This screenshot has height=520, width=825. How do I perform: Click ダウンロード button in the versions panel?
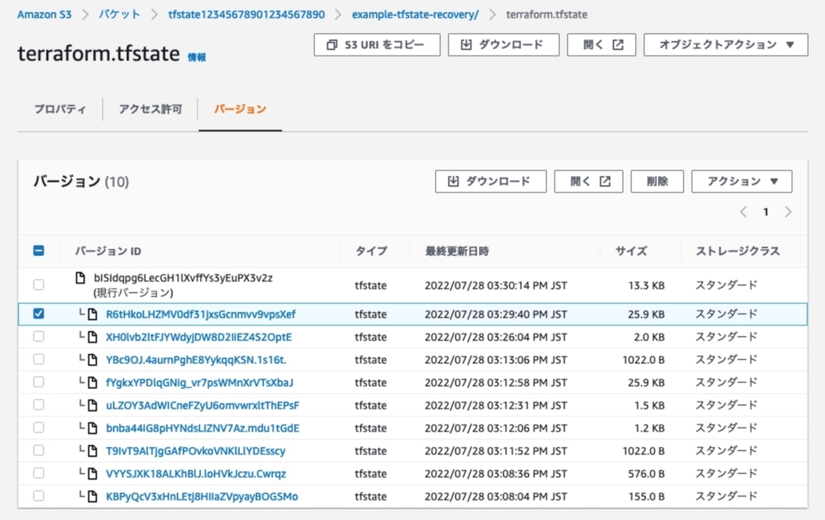[490, 182]
